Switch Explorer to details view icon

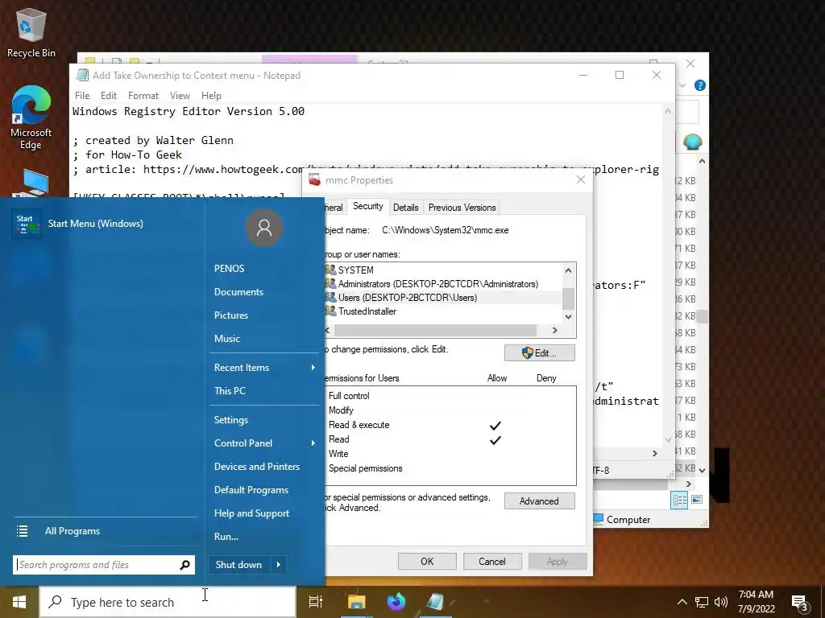[x=679, y=500]
